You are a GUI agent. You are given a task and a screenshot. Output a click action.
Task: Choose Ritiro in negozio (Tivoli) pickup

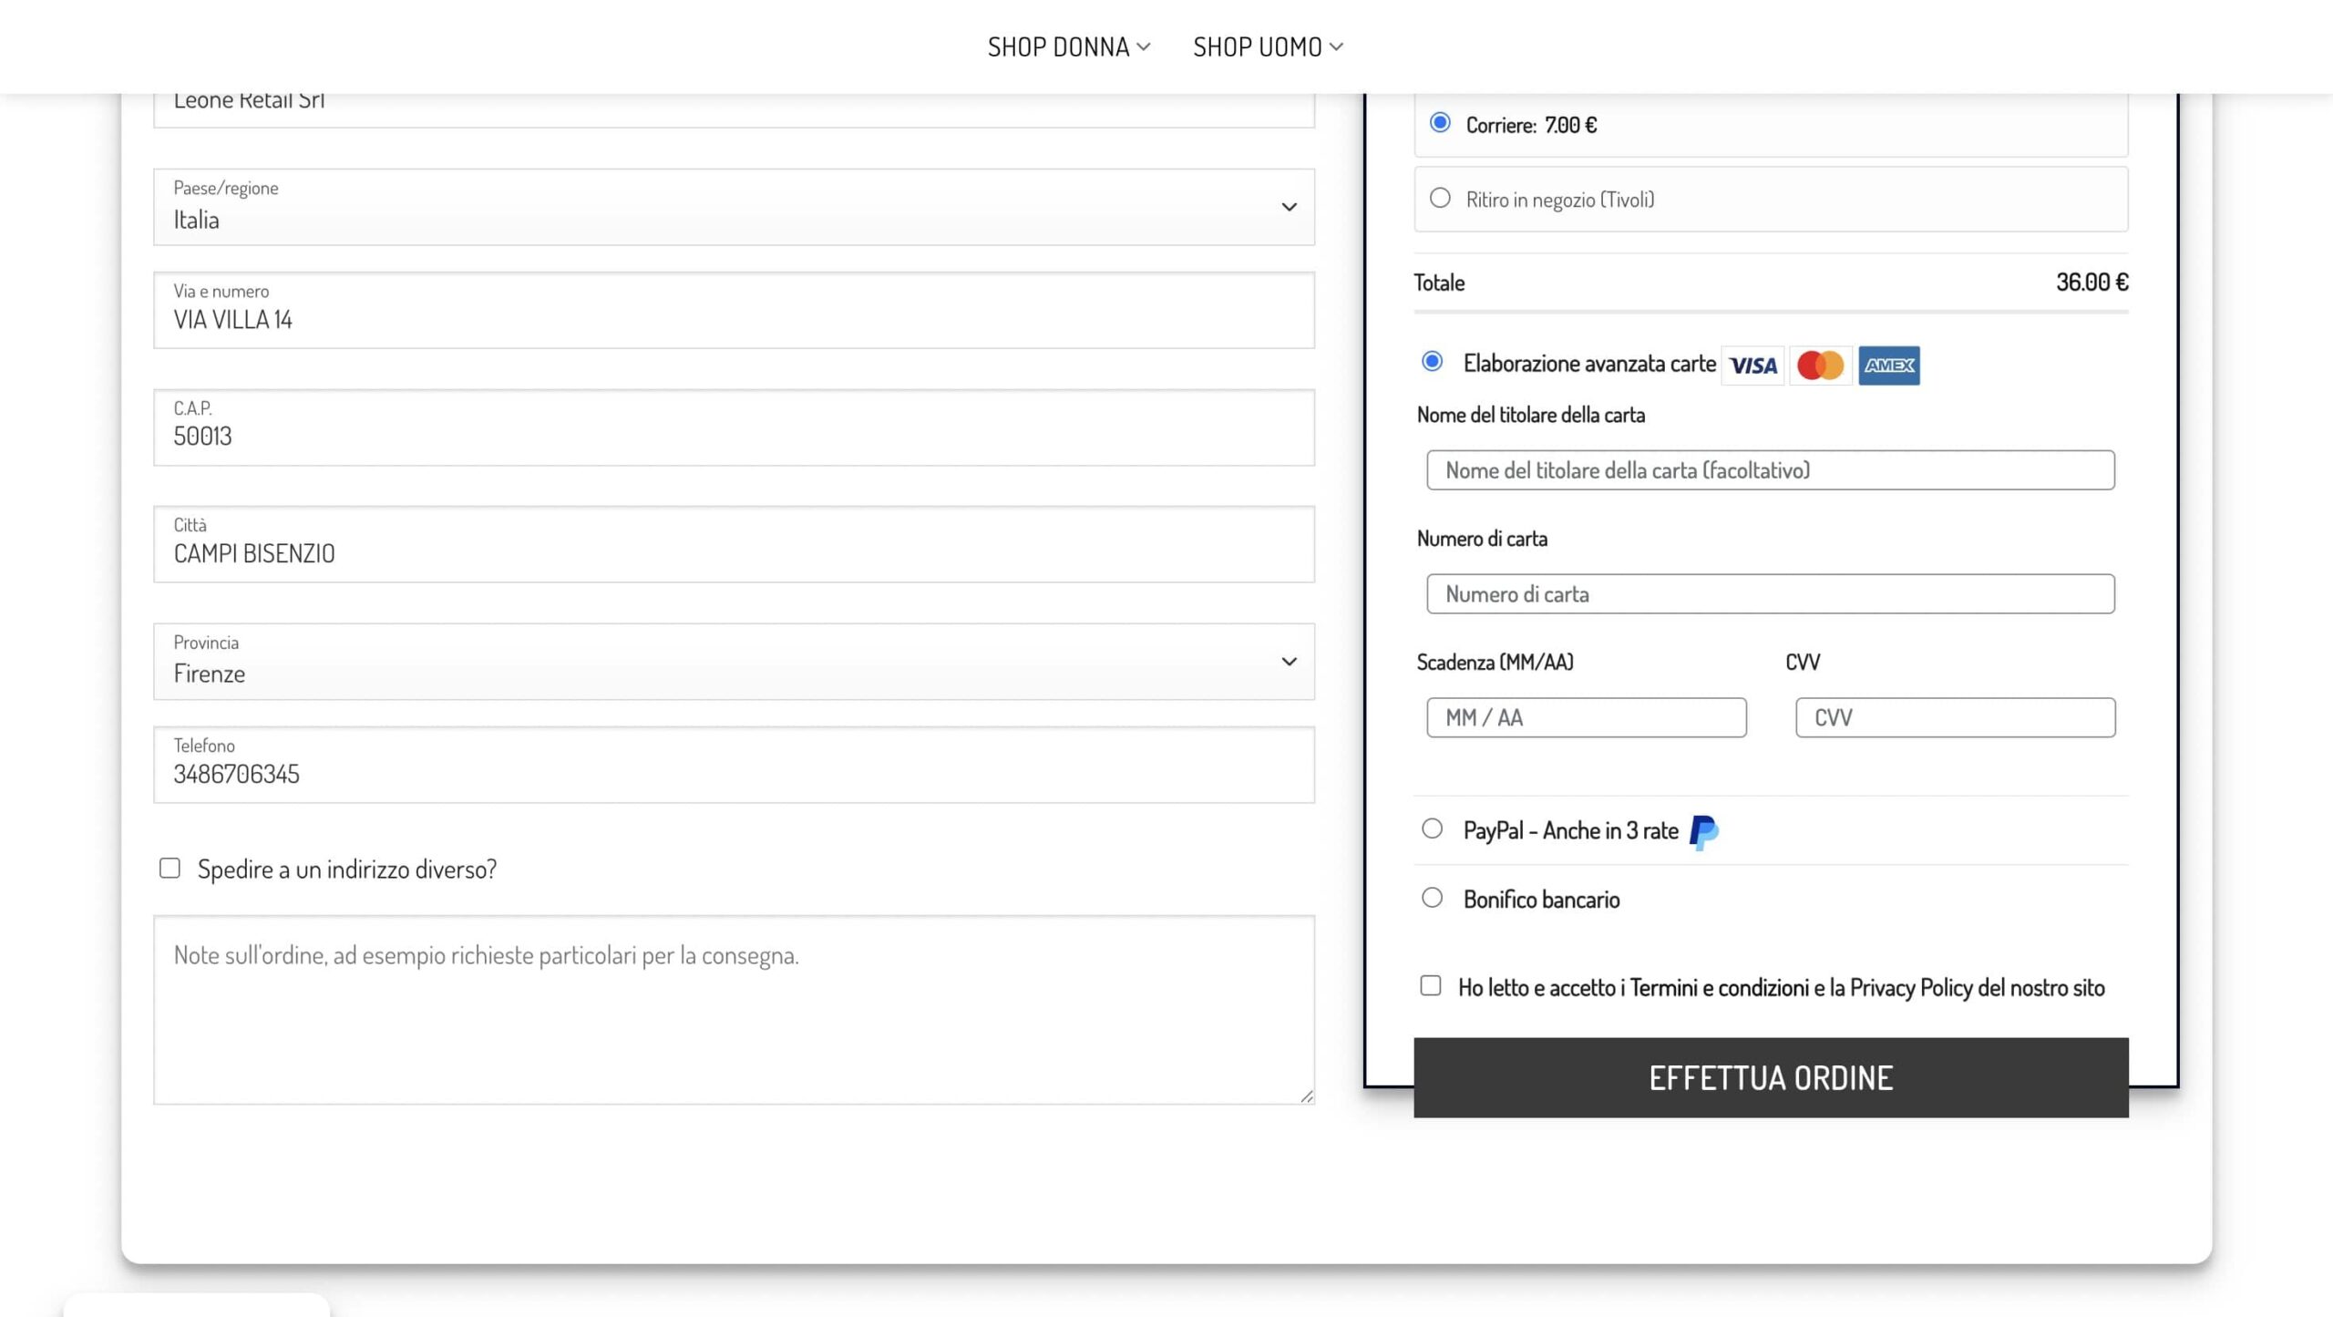pos(1440,198)
